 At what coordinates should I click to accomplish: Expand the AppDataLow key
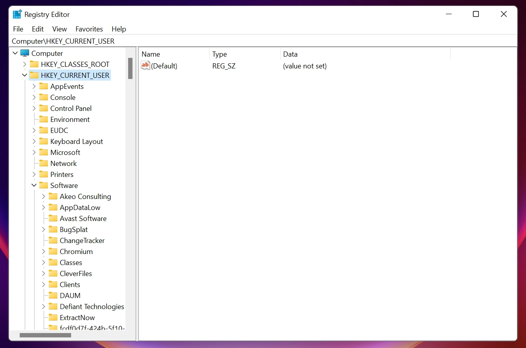[x=44, y=207]
